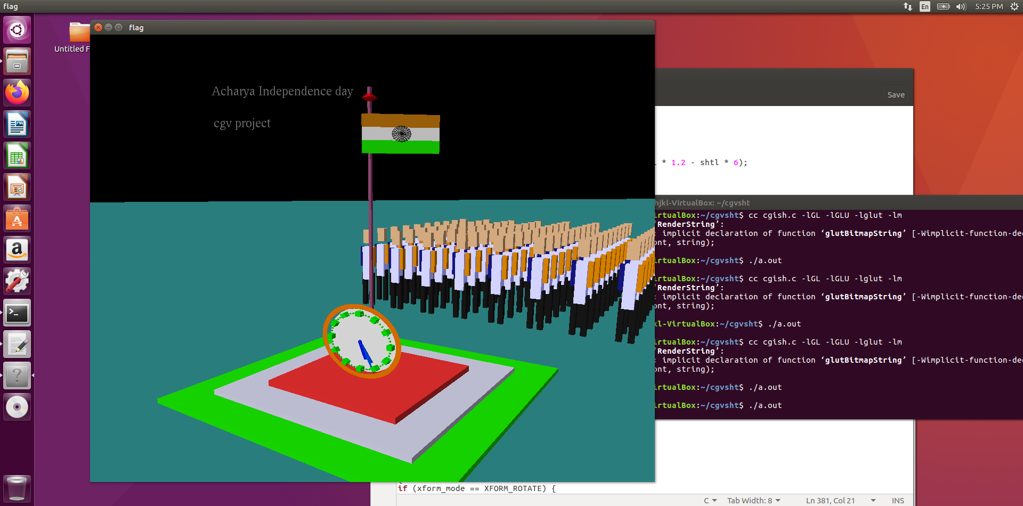The image size is (1023, 506).
Task: Open the C language mode dropdown
Action: (710, 500)
